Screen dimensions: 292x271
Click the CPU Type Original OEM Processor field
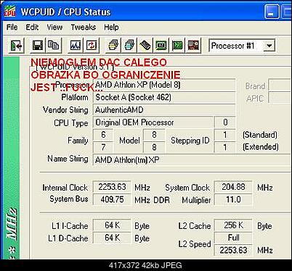153,122
